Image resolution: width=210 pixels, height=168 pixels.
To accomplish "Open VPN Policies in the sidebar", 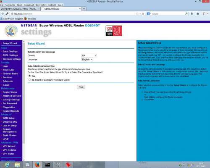I will click(9, 150).
